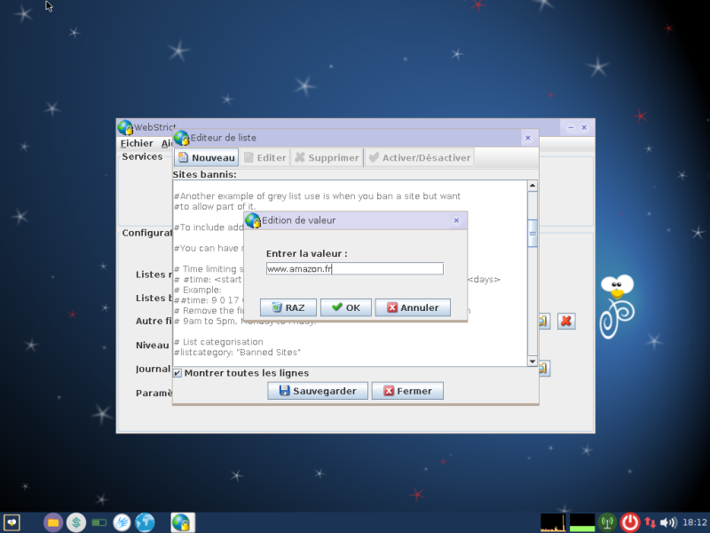This screenshot has width=710, height=533.
Task: Click the Activer/Désactiver toolbar button
Action: tap(420, 158)
